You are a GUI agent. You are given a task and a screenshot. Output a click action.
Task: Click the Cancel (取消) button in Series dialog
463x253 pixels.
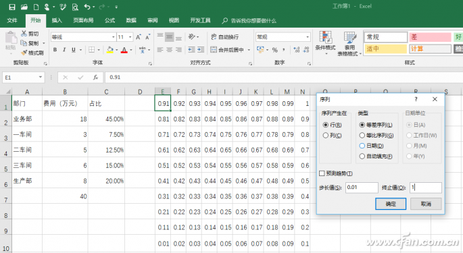pos(426,204)
